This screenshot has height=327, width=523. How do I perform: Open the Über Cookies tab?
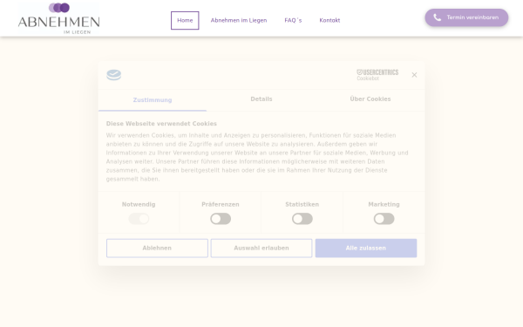point(370,99)
